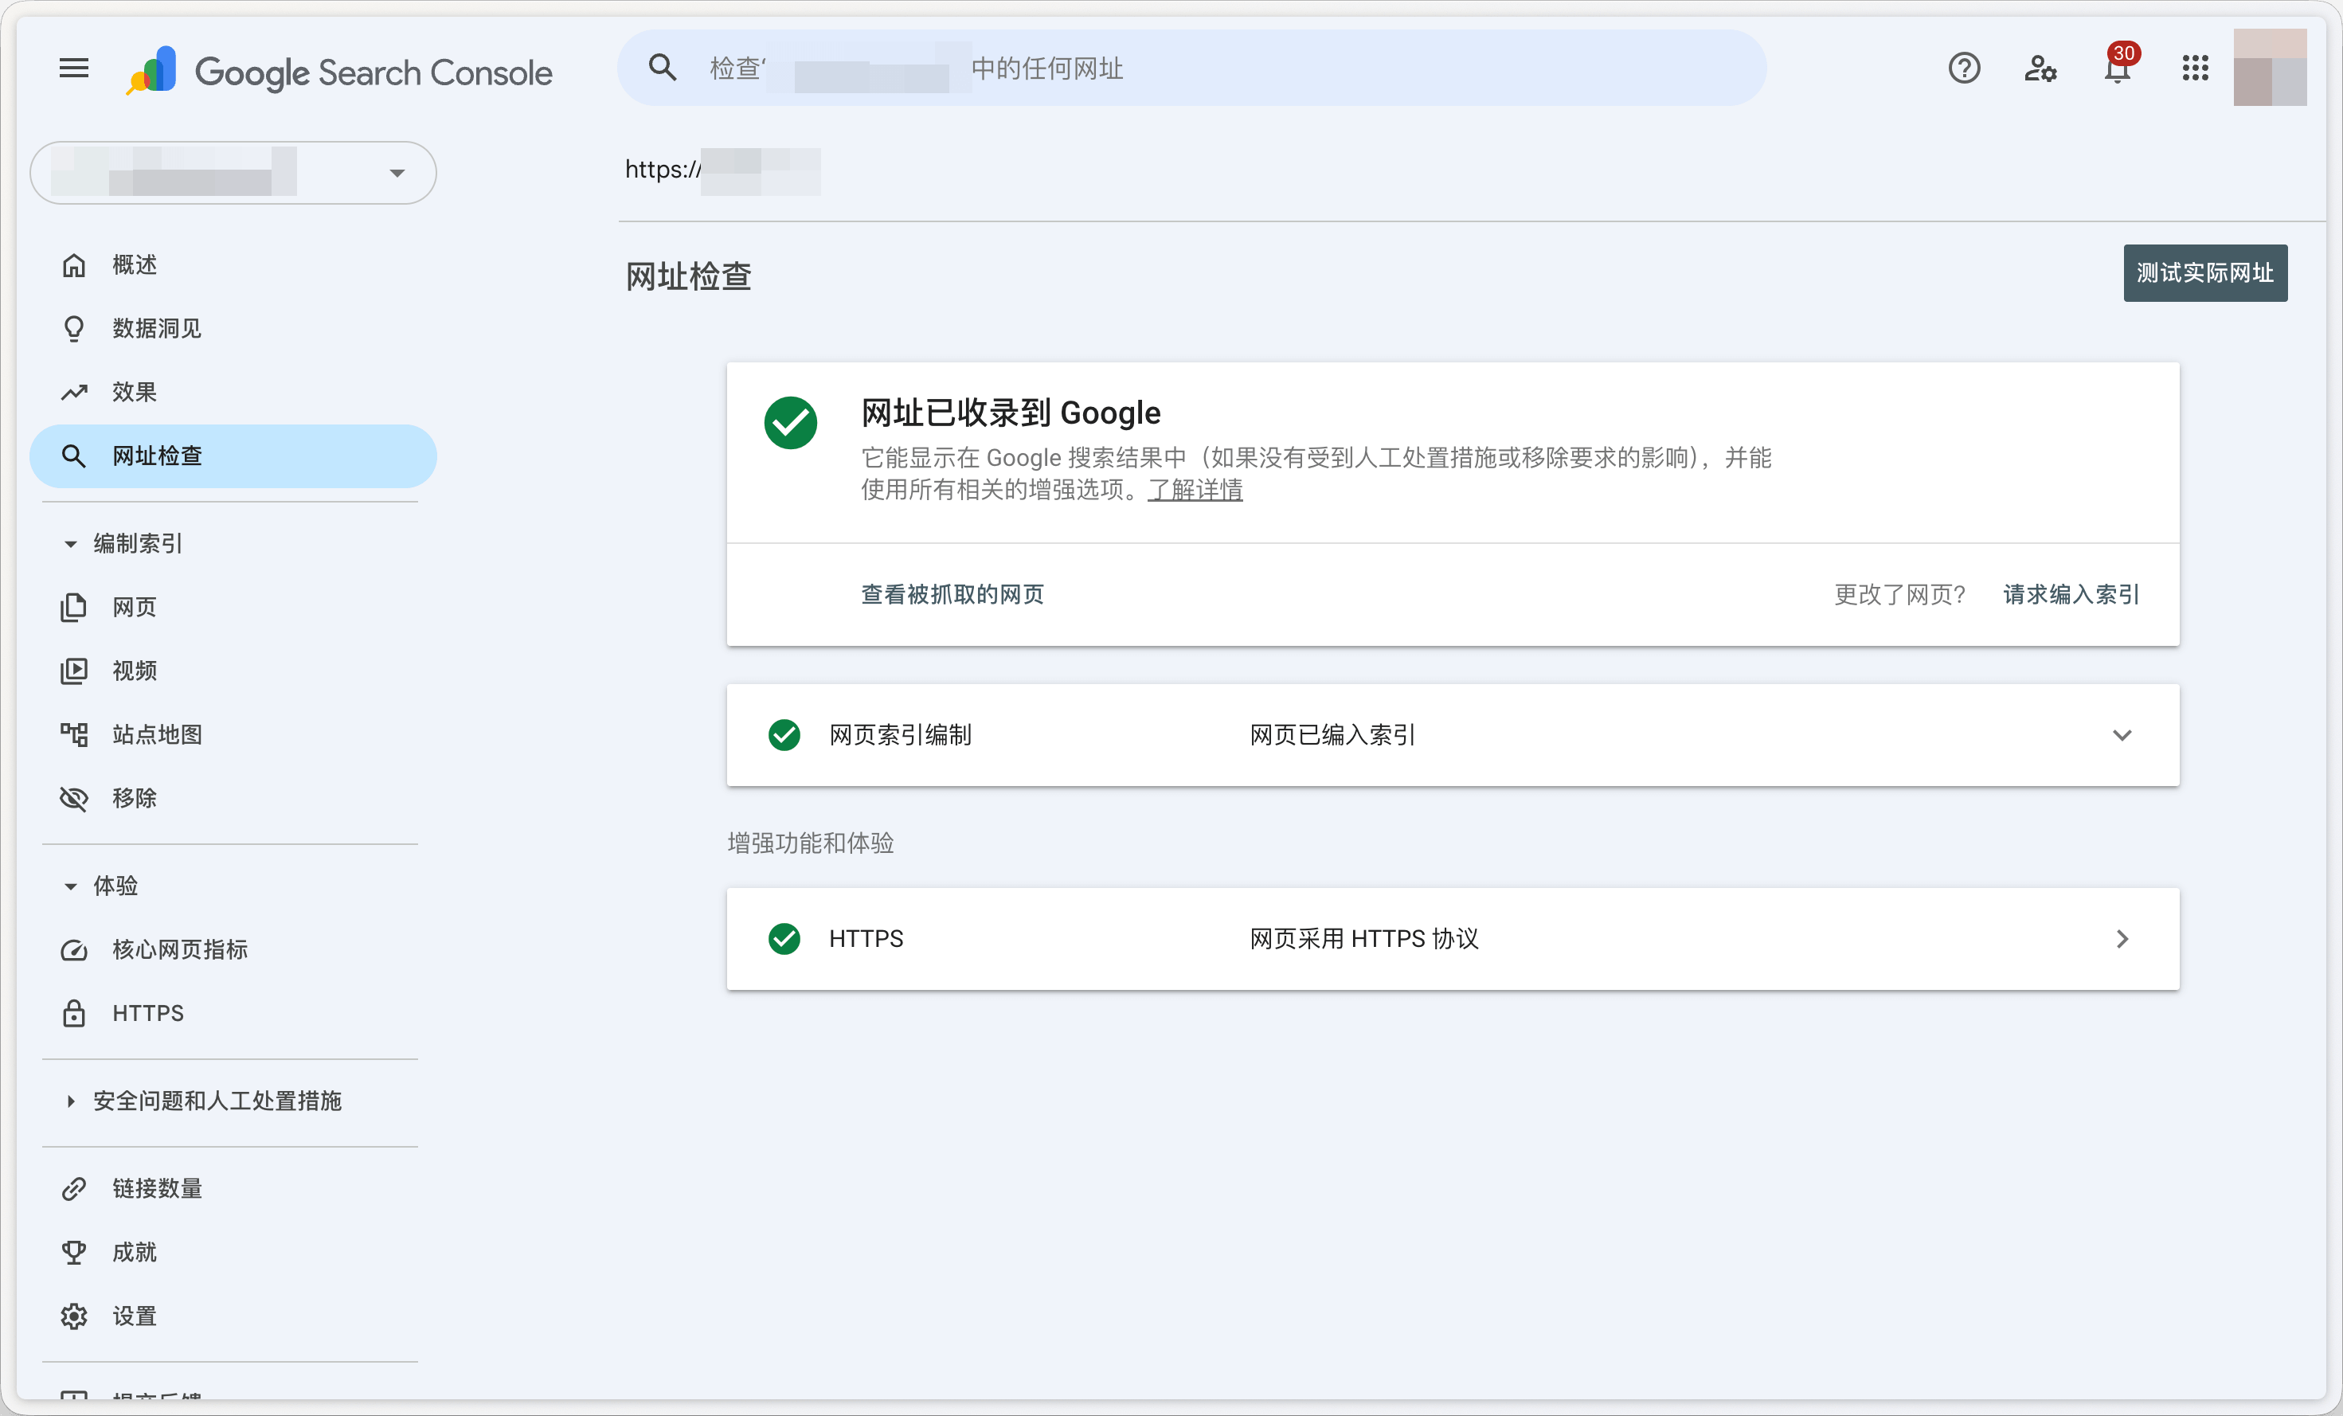Open users and permissions settings icon
This screenshot has width=2343, height=1416.
[x=2040, y=68]
